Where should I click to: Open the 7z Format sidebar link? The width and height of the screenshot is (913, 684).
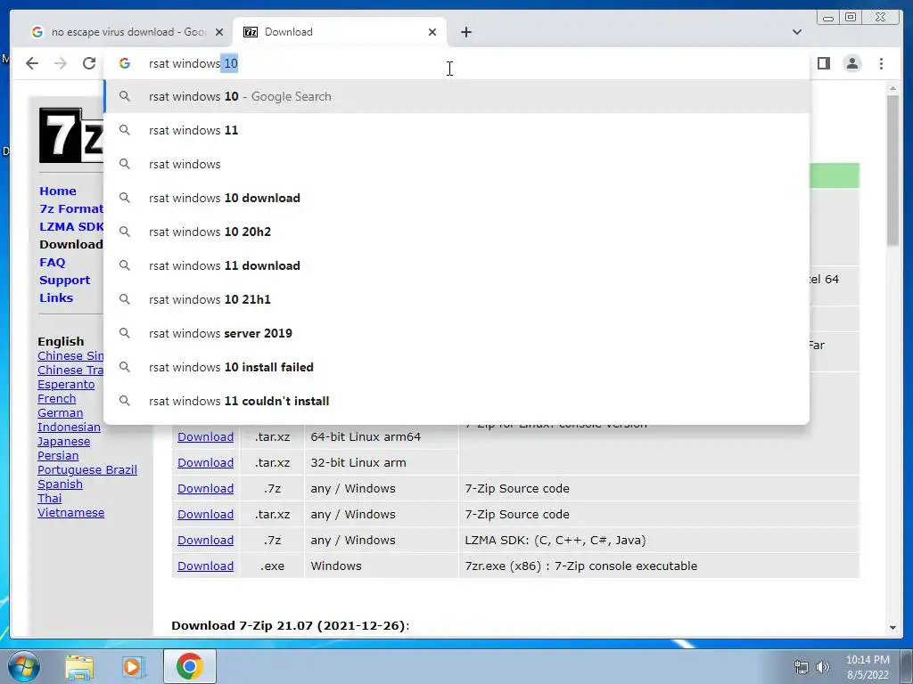(71, 208)
